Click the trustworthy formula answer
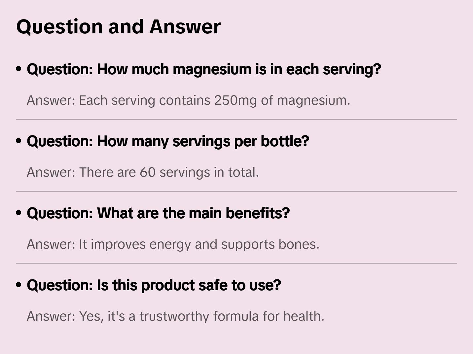The image size is (473, 354). tap(175, 316)
